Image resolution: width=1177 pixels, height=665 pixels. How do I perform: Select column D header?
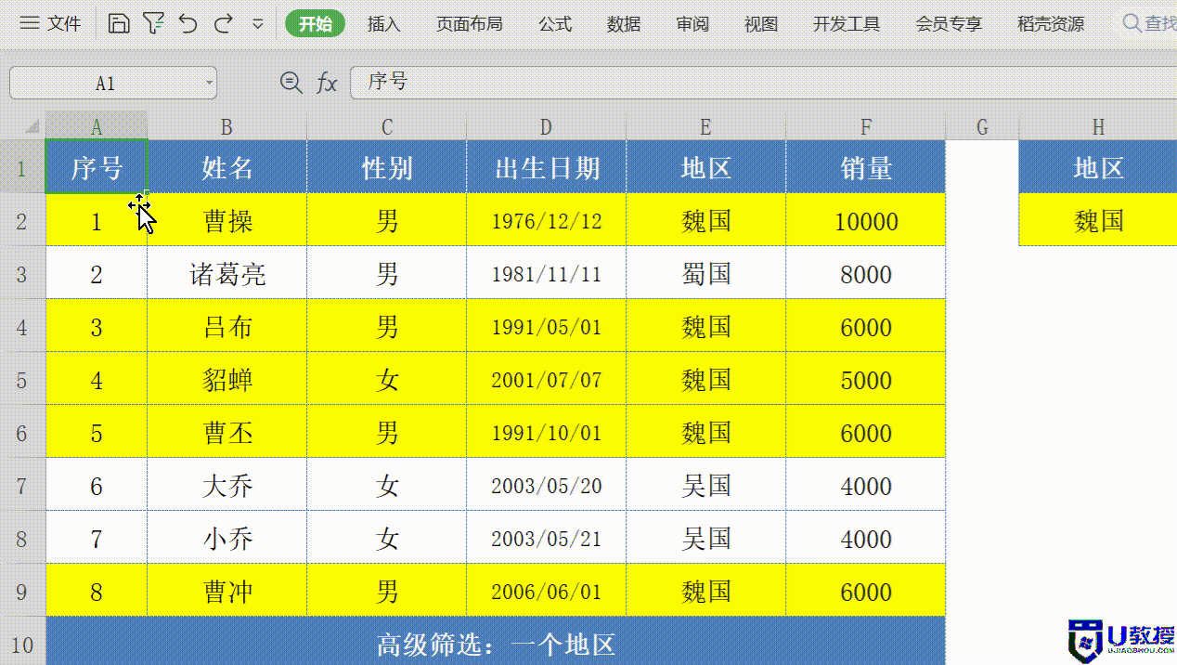tap(547, 126)
